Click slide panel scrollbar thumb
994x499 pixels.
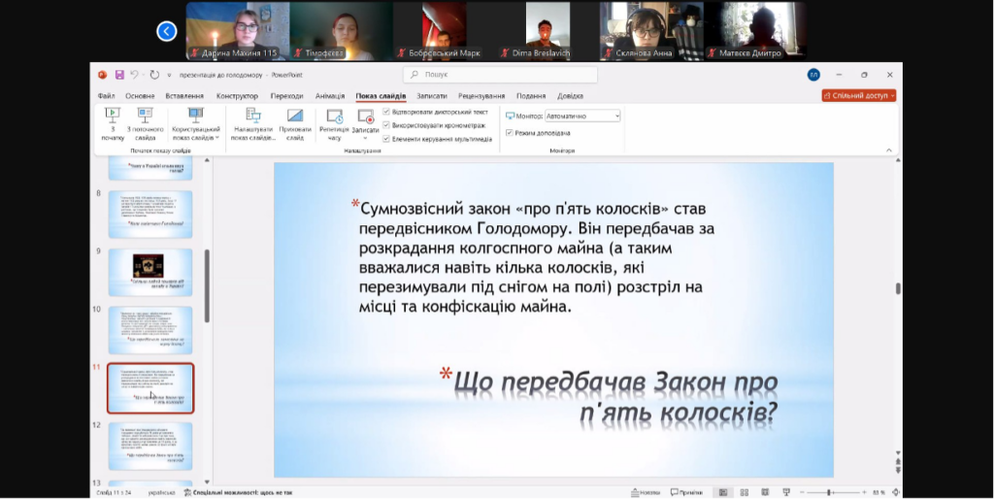[x=207, y=285]
